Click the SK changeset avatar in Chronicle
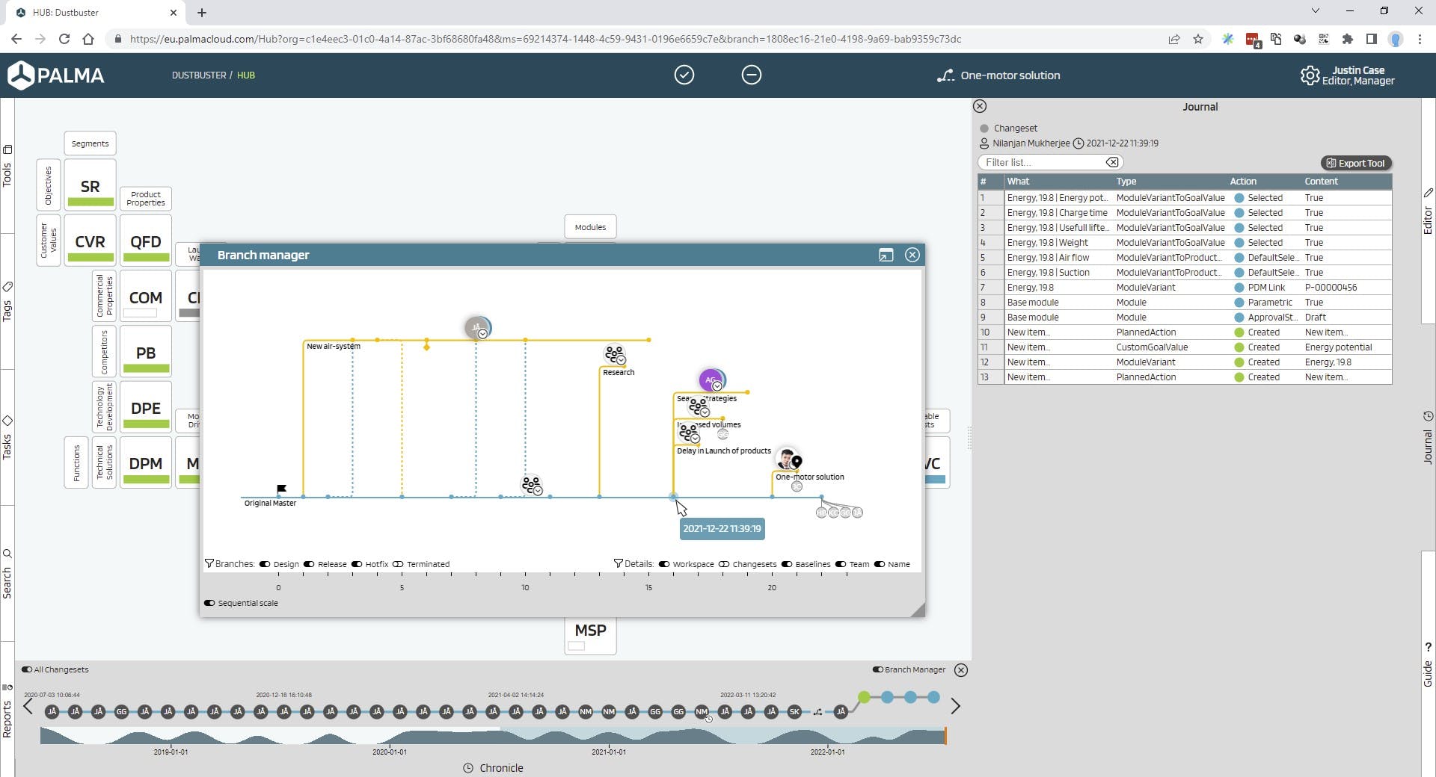The width and height of the screenshot is (1436, 777). tap(794, 712)
